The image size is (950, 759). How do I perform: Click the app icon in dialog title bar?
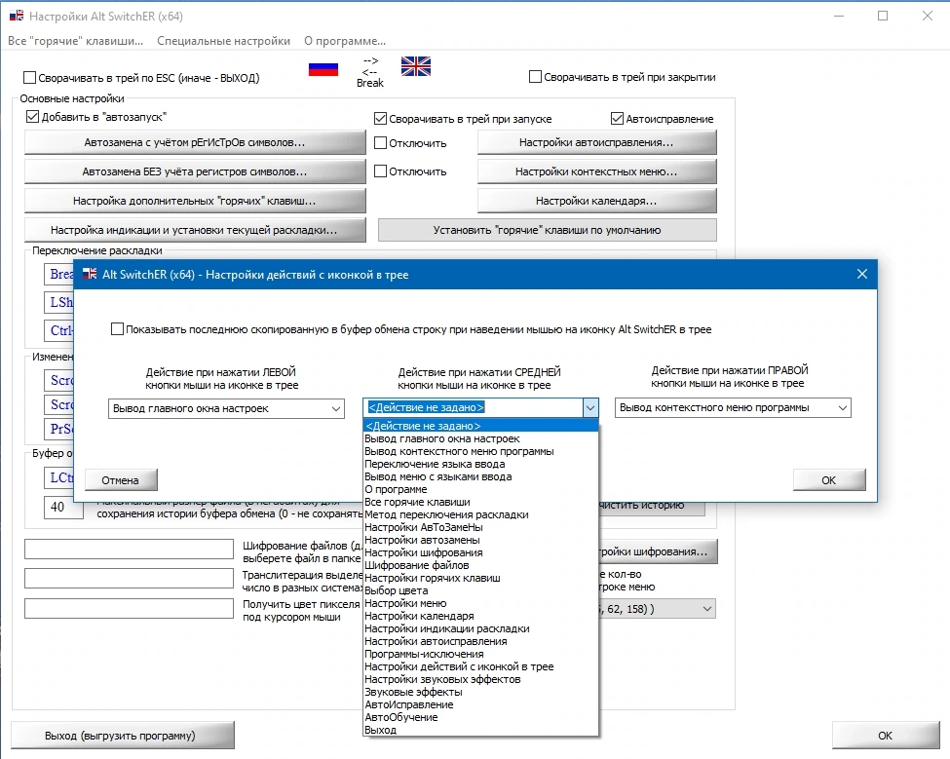tap(90, 274)
